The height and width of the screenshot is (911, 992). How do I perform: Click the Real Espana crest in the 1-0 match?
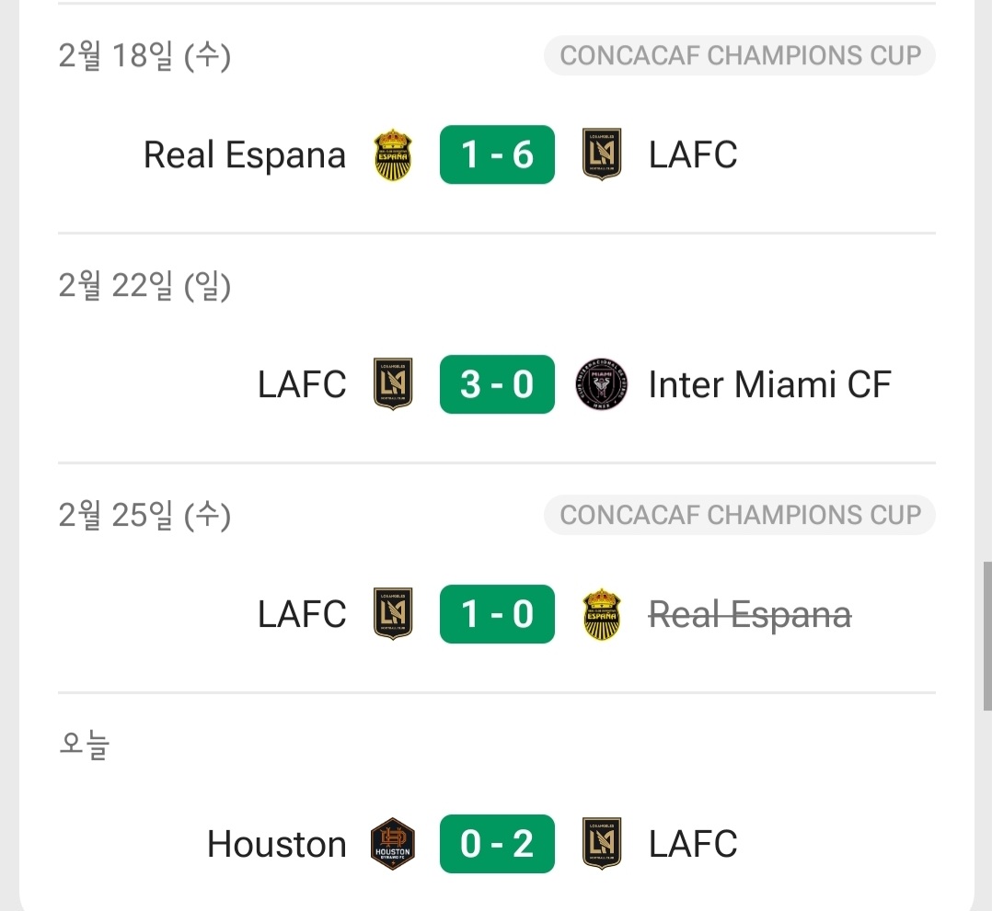click(x=602, y=614)
